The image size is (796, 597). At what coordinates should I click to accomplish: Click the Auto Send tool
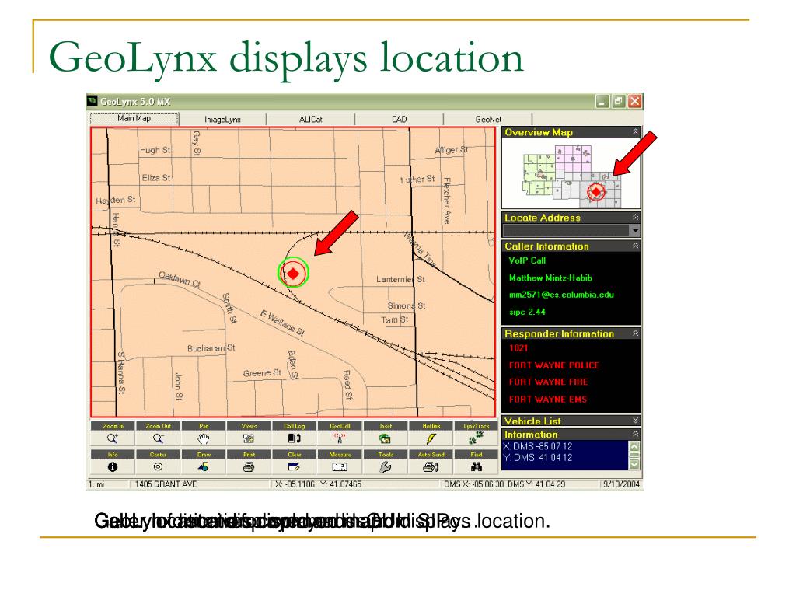tap(431, 466)
